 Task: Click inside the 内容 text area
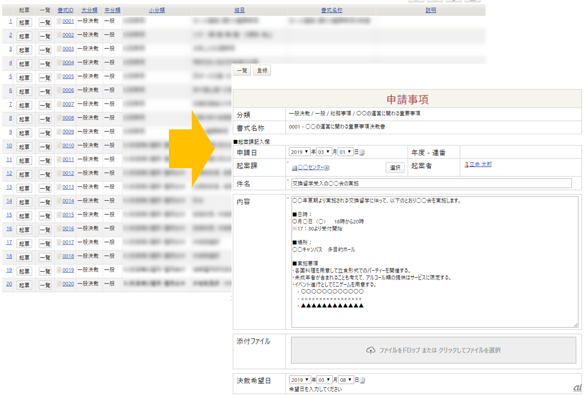click(435, 262)
